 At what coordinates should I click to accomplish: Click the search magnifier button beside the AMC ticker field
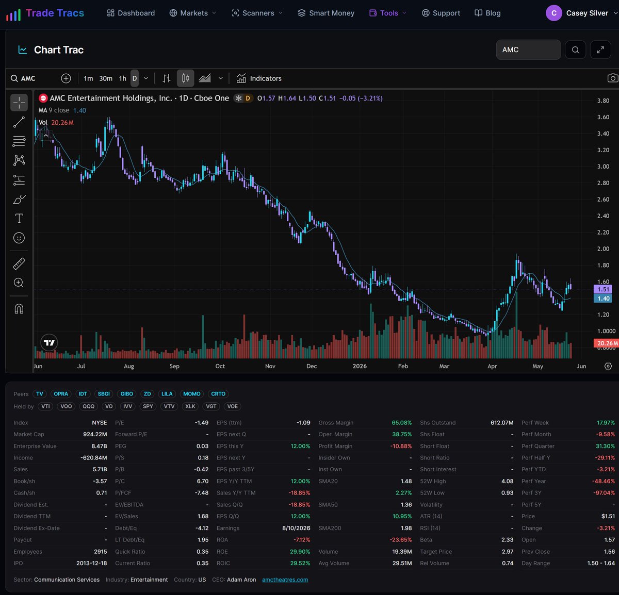point(575,50)
